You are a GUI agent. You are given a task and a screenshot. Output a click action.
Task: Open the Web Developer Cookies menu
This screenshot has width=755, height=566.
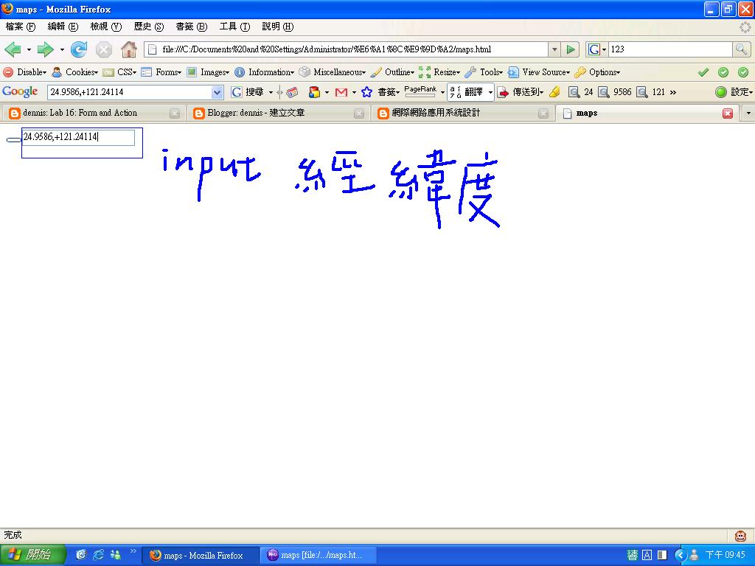point(74,72)
